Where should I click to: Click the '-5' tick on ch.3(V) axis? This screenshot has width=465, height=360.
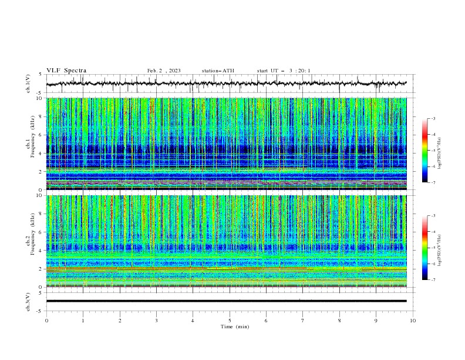pyautogui.click(x=39, y=311)
